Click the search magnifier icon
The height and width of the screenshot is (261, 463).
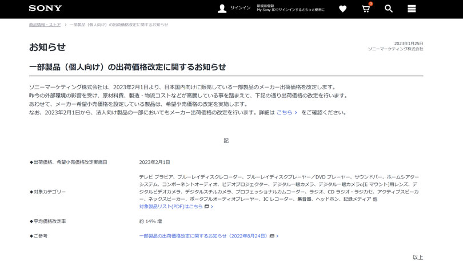[x=389, y=9]
